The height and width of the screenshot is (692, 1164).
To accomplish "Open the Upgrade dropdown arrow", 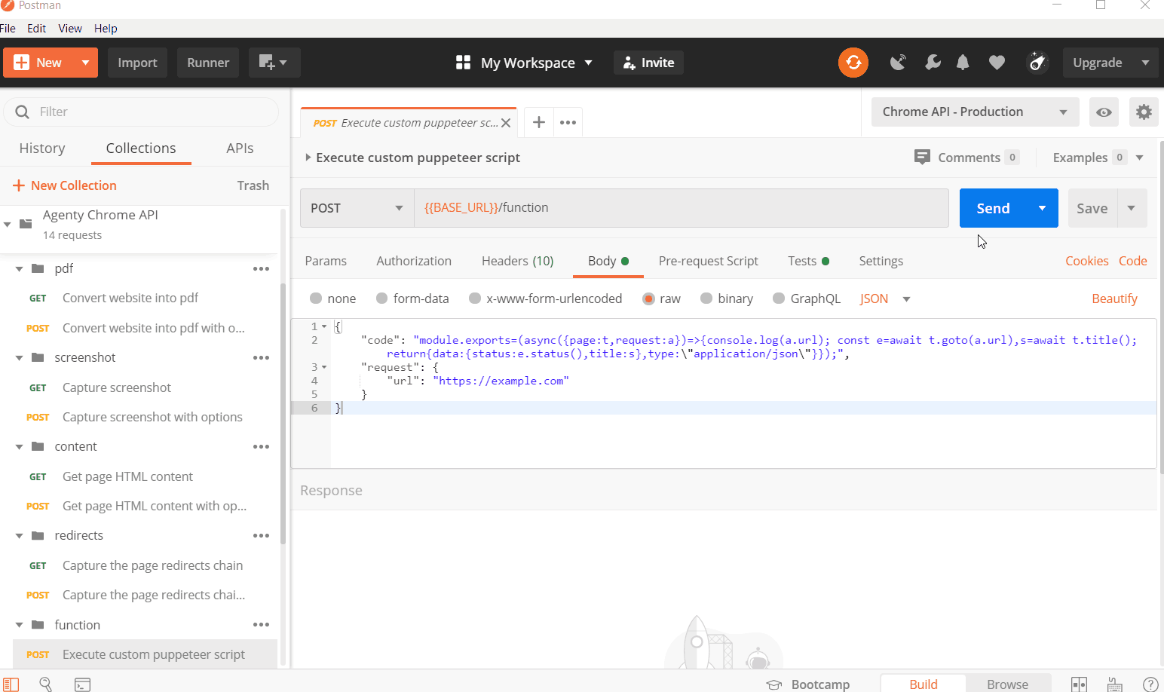I will 1145,63.
